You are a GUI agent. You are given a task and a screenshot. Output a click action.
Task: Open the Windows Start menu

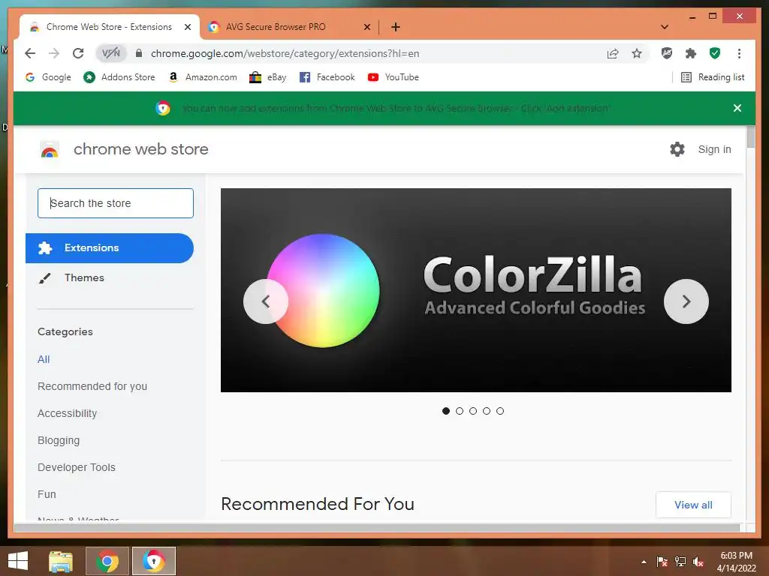coord(18,561)
